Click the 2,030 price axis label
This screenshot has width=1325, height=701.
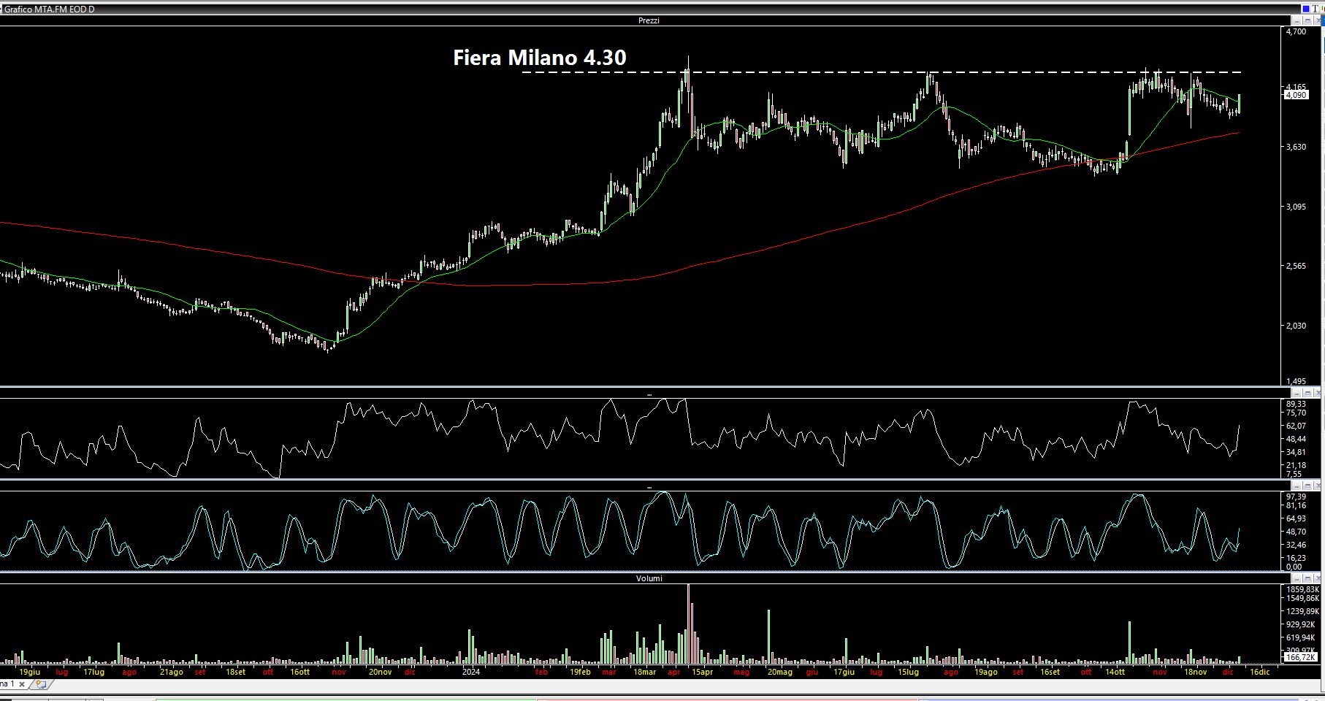(x=1297, y=326)
